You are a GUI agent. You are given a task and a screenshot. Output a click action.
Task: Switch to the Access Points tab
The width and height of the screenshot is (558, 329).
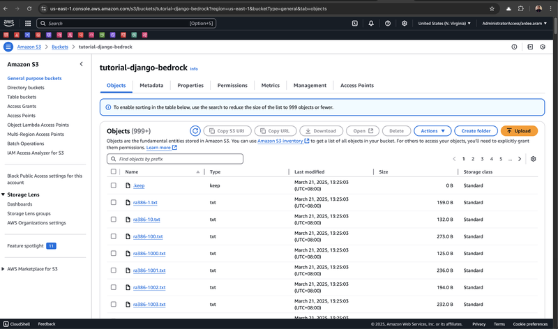pos(357,85)
